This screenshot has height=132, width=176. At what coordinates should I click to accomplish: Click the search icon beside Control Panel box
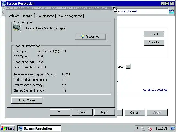pyautogui.click(x=171, y=11)
